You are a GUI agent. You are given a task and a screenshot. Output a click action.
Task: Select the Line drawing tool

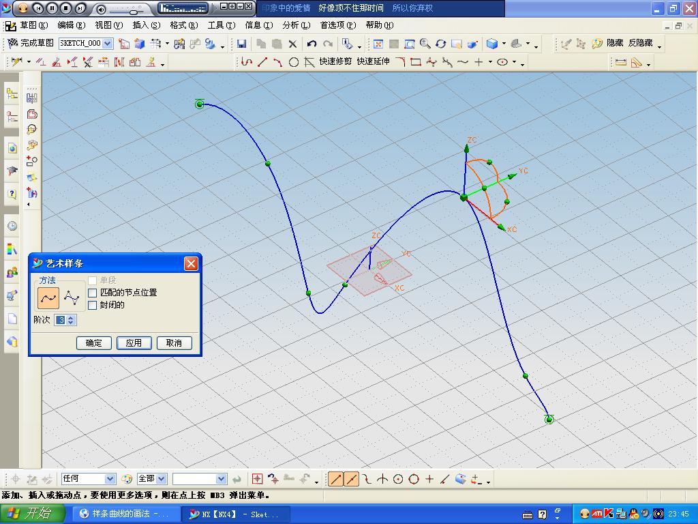point(262,62)
